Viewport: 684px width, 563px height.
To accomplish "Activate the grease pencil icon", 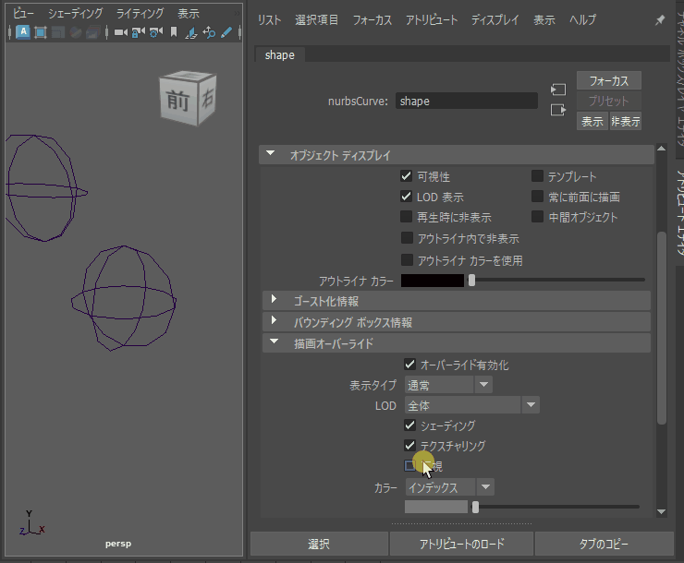I will 226,33.
